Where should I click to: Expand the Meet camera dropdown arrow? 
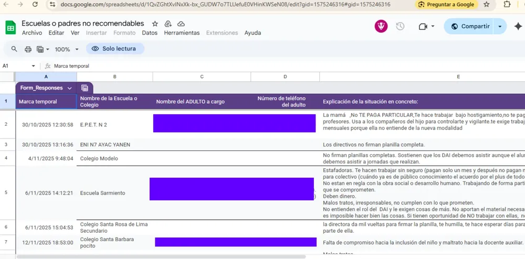tap(433, 26)
